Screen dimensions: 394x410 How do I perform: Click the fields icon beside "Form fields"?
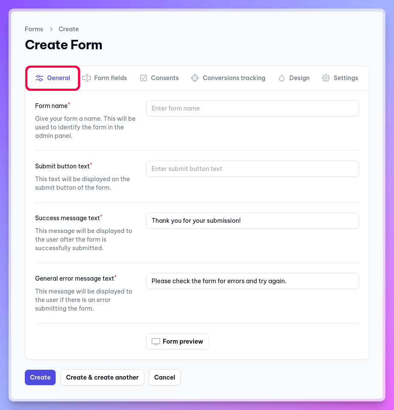tap(86, 78)
